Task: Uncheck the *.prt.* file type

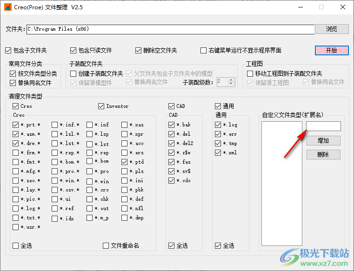Action: (x=15, y=125)
